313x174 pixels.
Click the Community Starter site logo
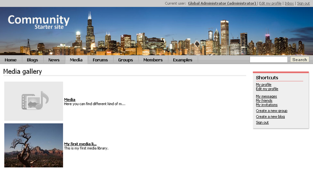[x=39, y=22]
